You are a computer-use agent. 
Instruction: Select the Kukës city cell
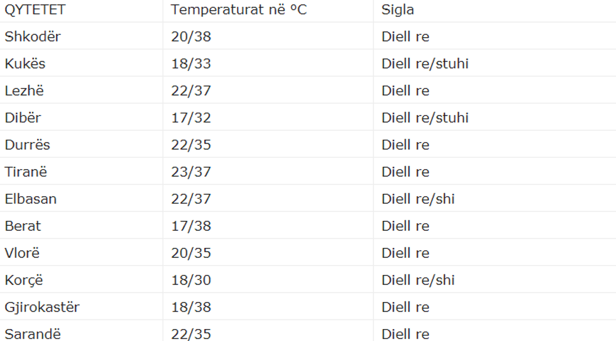25,64
